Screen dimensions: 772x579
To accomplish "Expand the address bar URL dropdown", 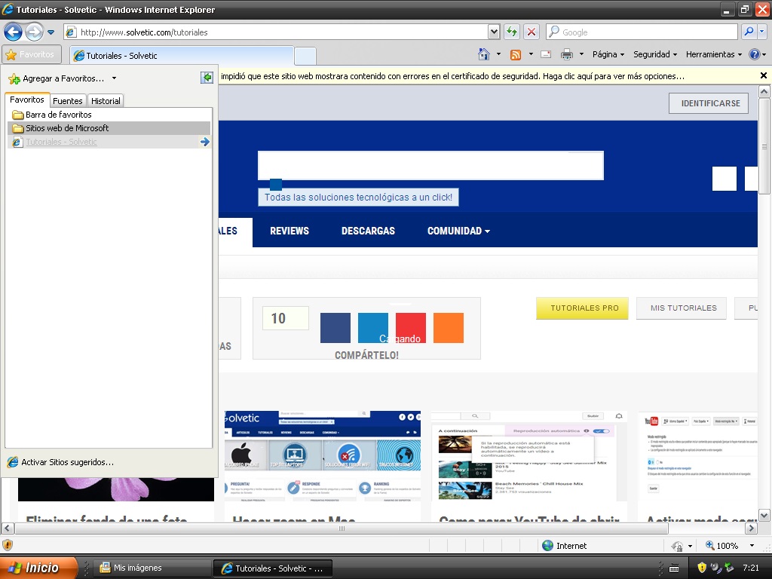I will tap(494, 32).
